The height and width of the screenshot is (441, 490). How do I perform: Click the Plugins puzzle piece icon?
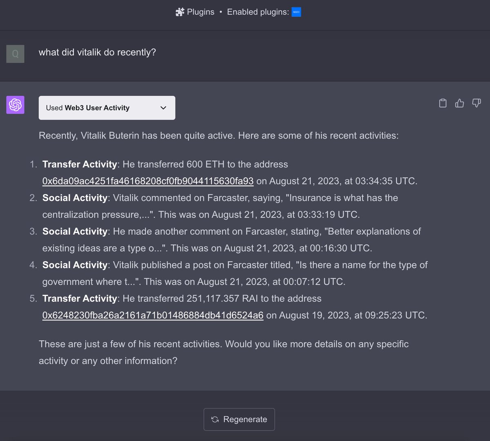[180, 12]
